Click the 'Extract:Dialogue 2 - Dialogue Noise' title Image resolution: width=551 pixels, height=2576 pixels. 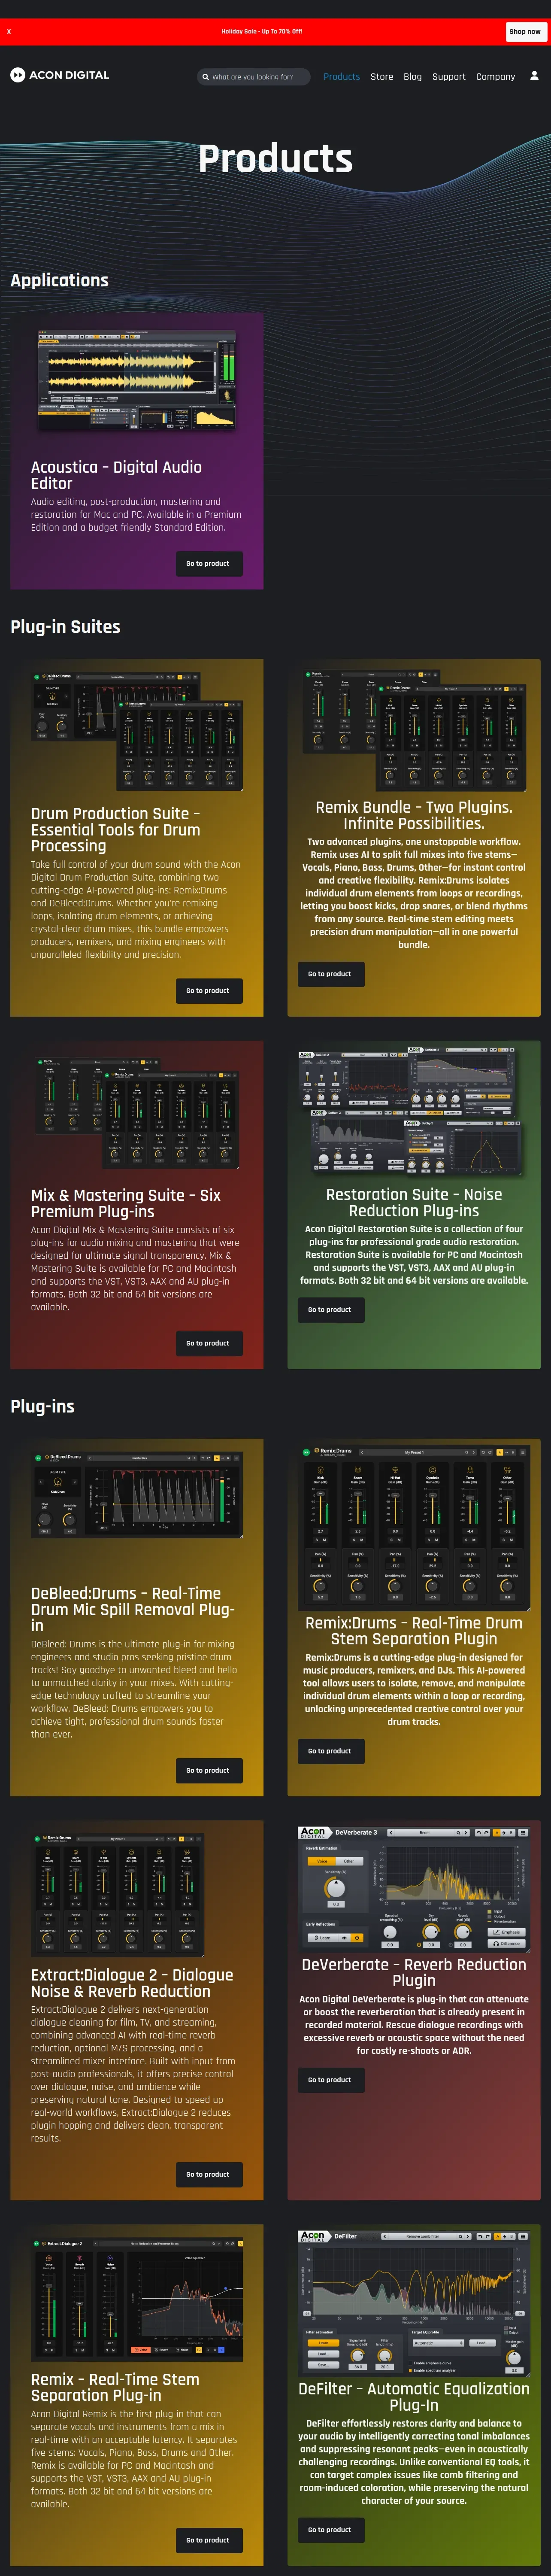[x=132, y=1983]
